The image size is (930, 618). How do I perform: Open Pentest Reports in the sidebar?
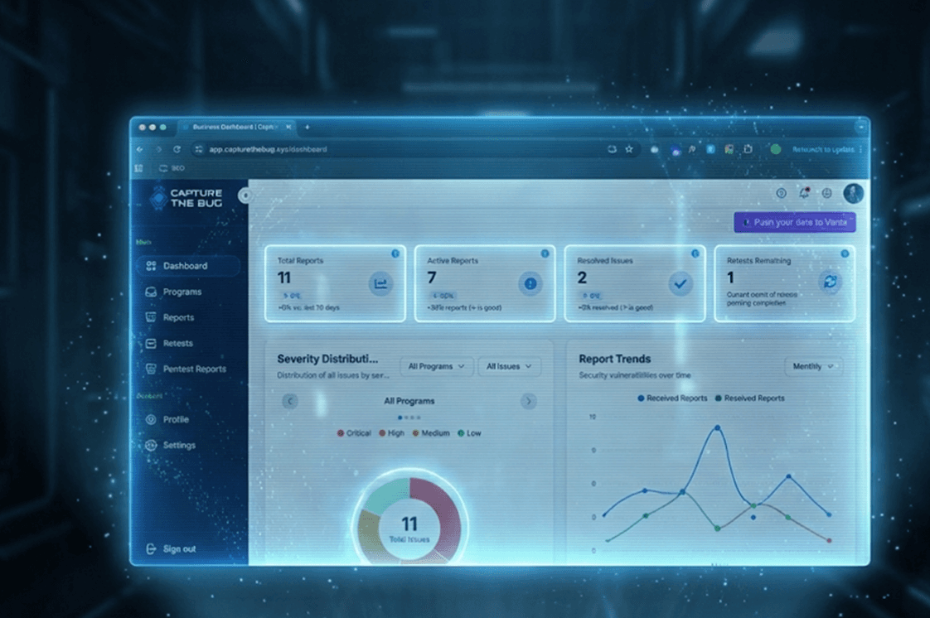(x=186, y=369)
